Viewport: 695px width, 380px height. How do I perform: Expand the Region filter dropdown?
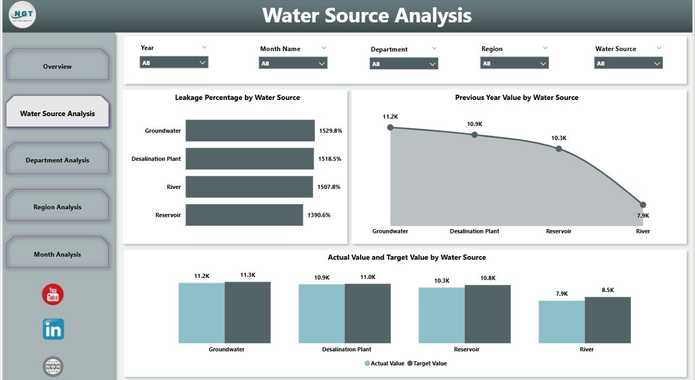(x=515, y=64)
